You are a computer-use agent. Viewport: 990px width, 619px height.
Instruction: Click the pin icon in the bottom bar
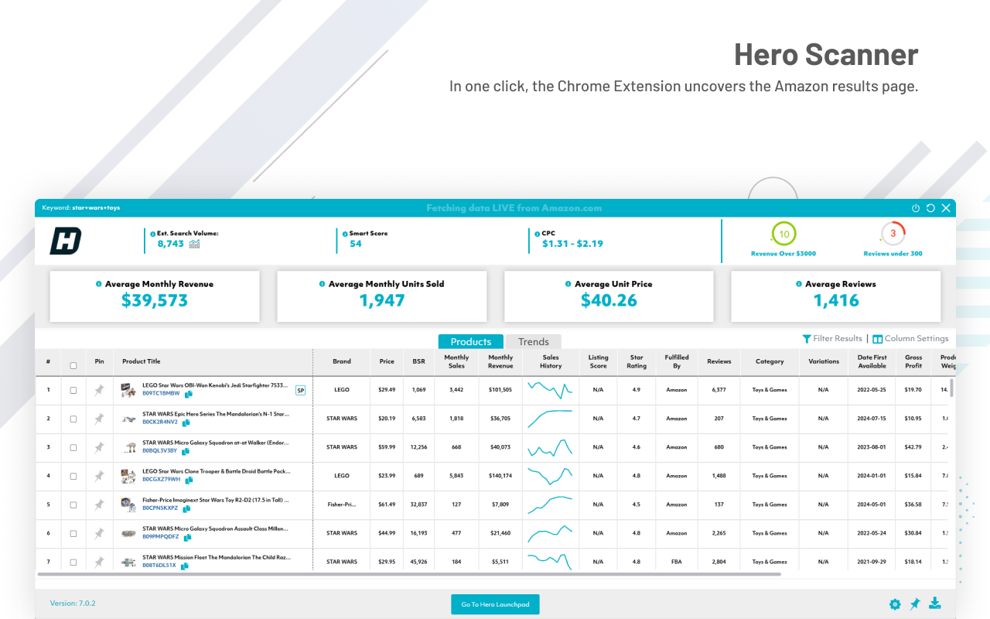915,604
